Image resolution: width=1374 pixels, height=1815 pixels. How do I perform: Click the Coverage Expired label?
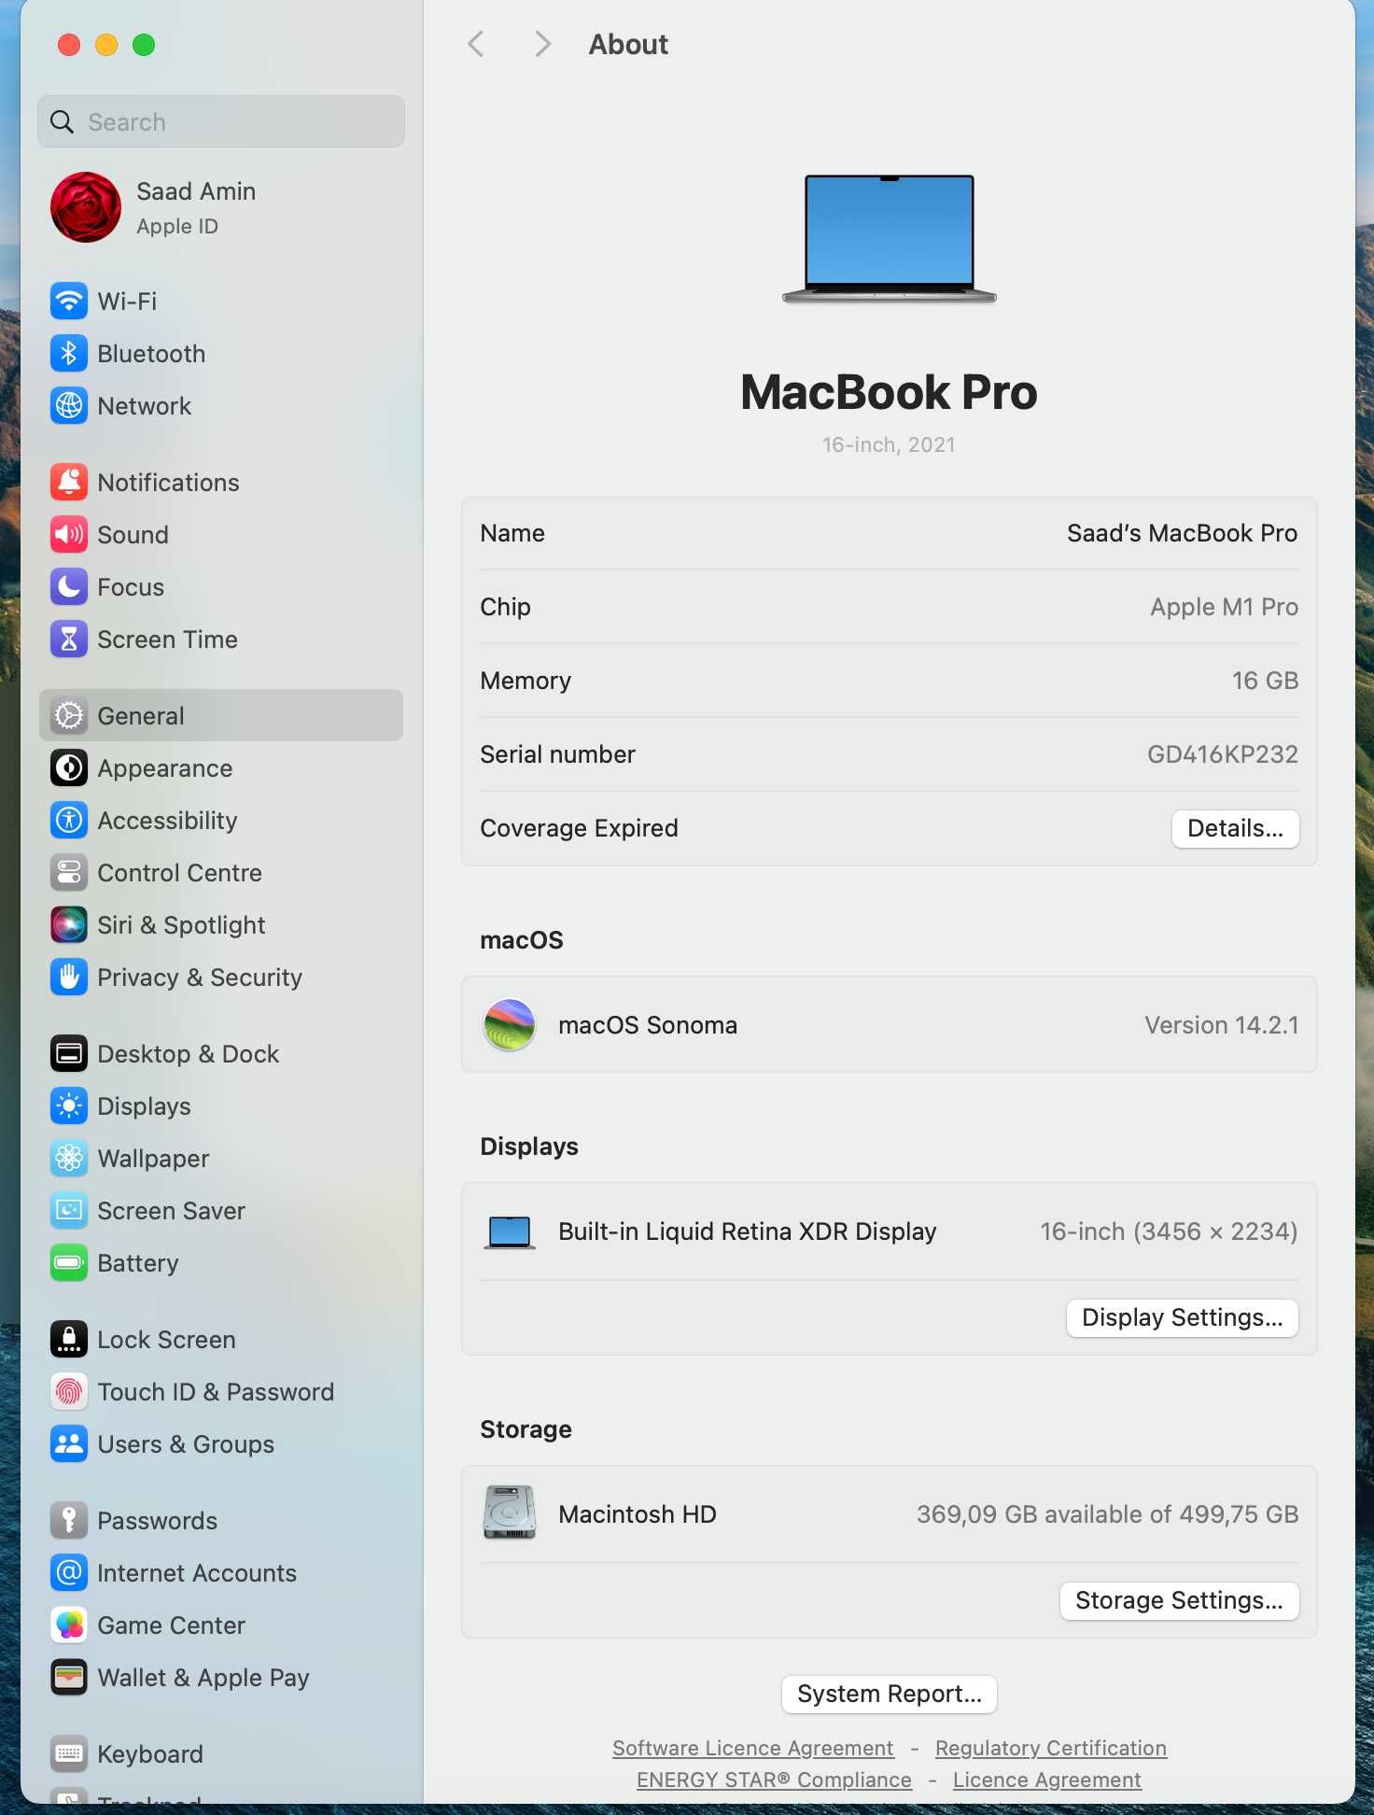(x=579, y=829)
